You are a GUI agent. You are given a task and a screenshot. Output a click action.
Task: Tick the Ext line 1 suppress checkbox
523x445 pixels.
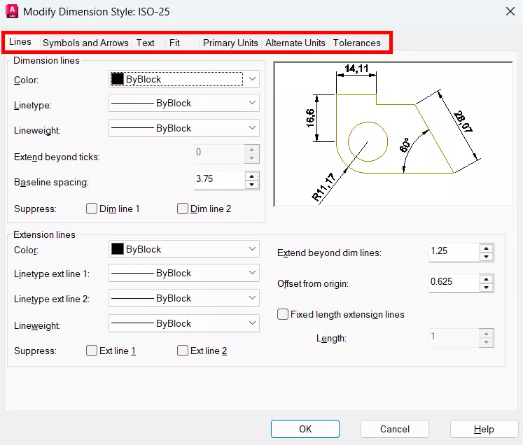[x=92, y=351]
